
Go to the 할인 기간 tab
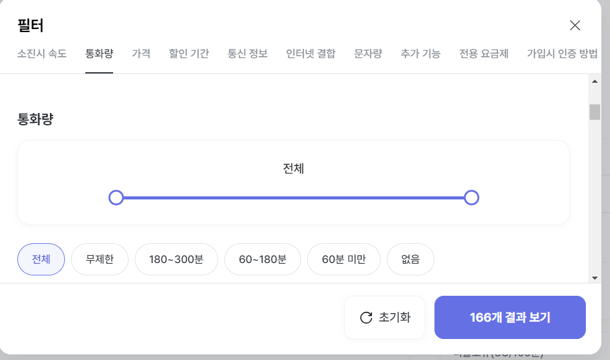click(x=189, y=54)
